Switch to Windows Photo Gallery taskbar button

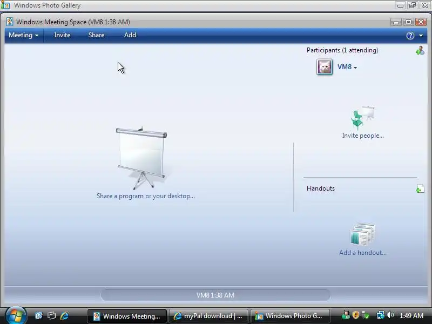290,316
